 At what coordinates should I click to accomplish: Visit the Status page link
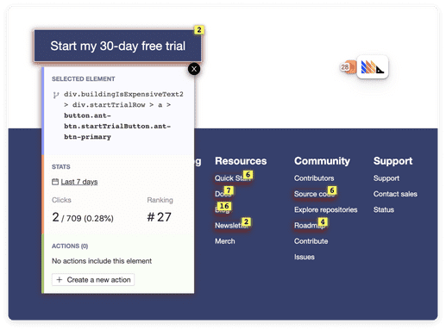pos(384,209)
